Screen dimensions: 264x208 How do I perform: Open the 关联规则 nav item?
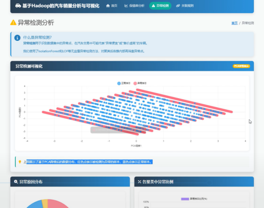coord(185,6)
